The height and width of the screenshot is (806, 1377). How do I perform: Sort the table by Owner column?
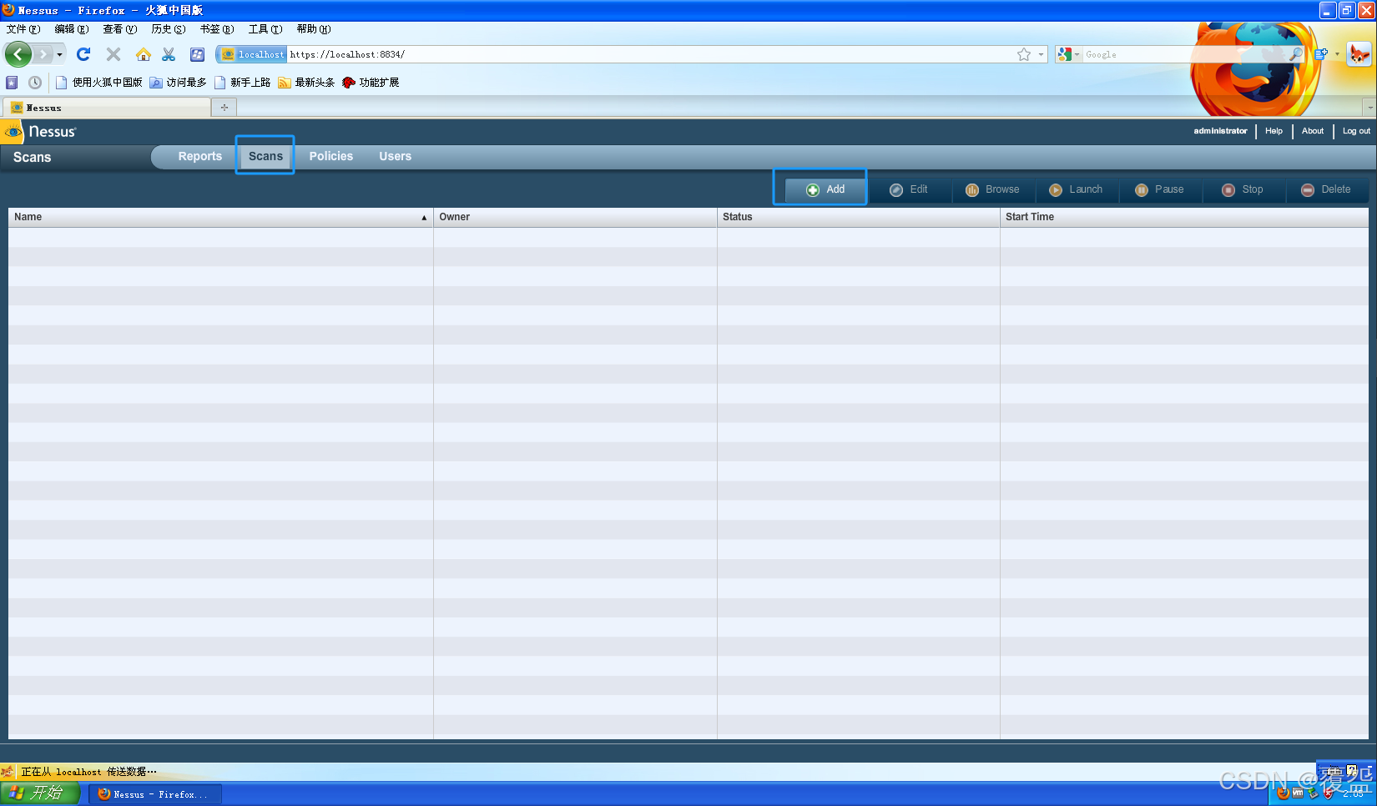(x=575, y=217)
